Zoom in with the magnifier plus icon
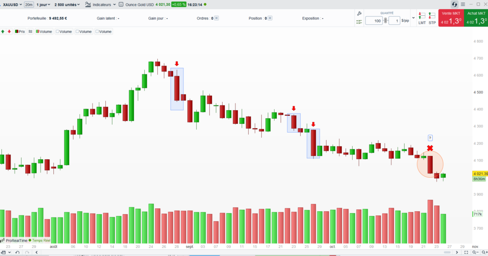This screenshot has height=256, width=488. 484,252
